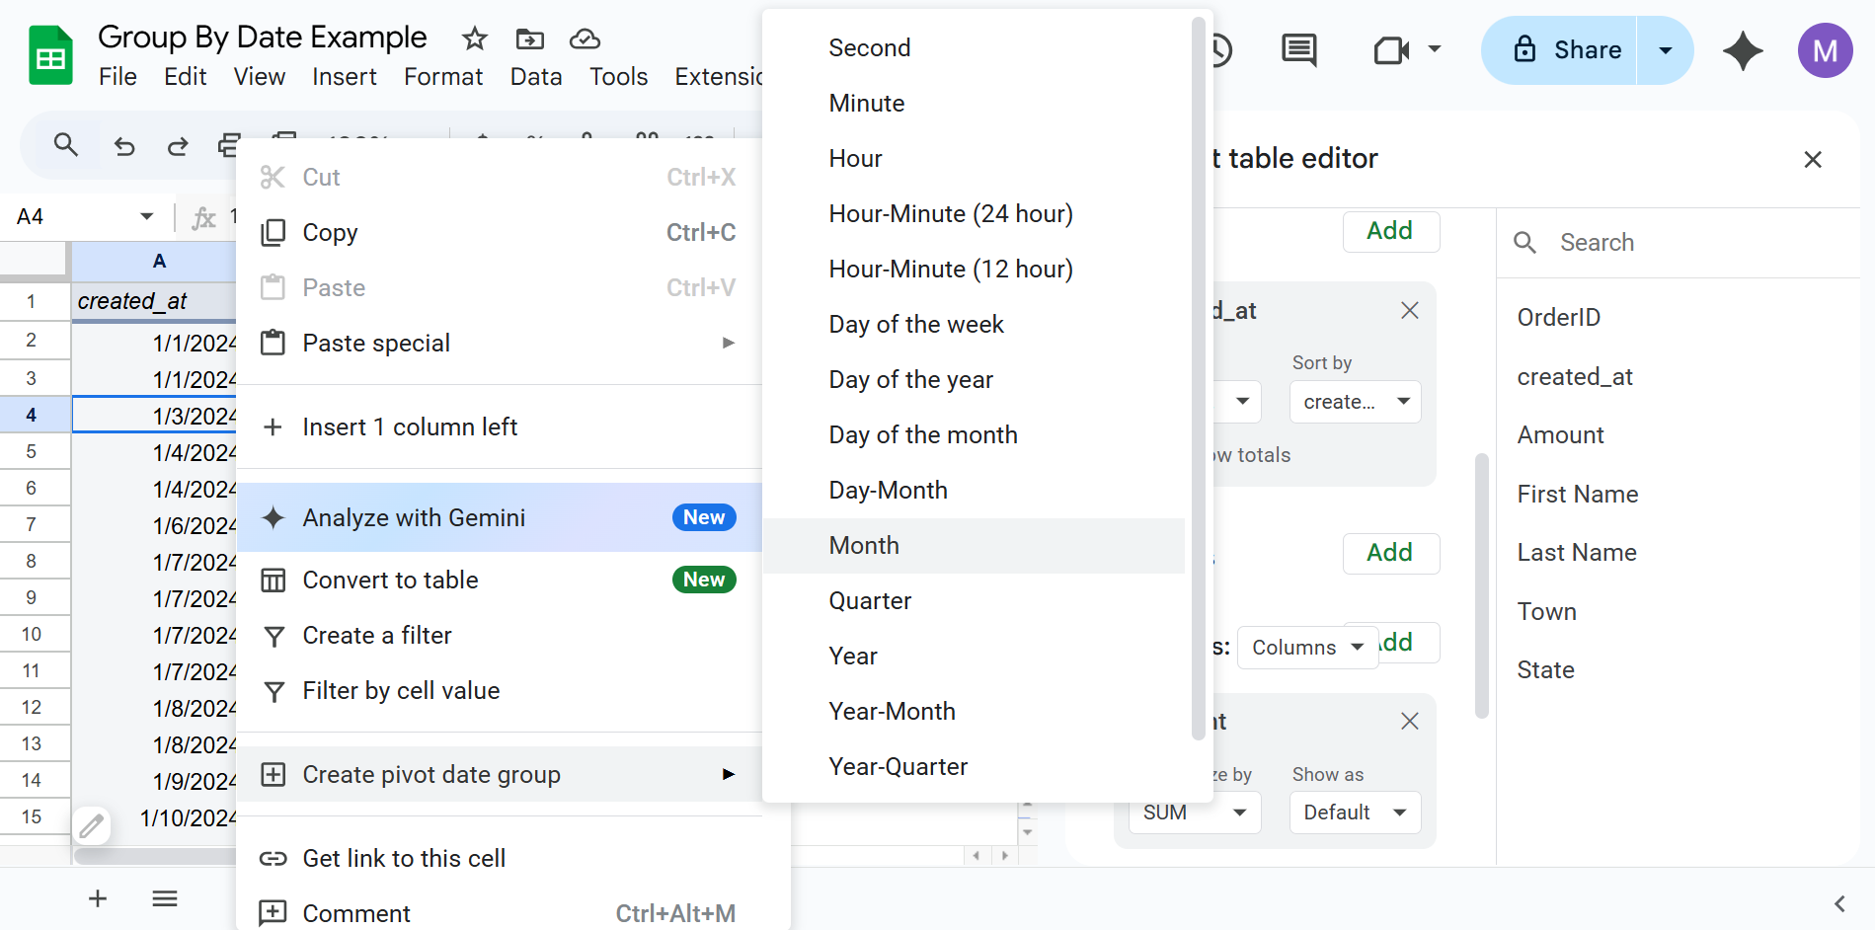Screen dimensions: 1875x930
Task: Open comment history icon in the top bar
Action: pyautogui.click(x=1297, y=49)
